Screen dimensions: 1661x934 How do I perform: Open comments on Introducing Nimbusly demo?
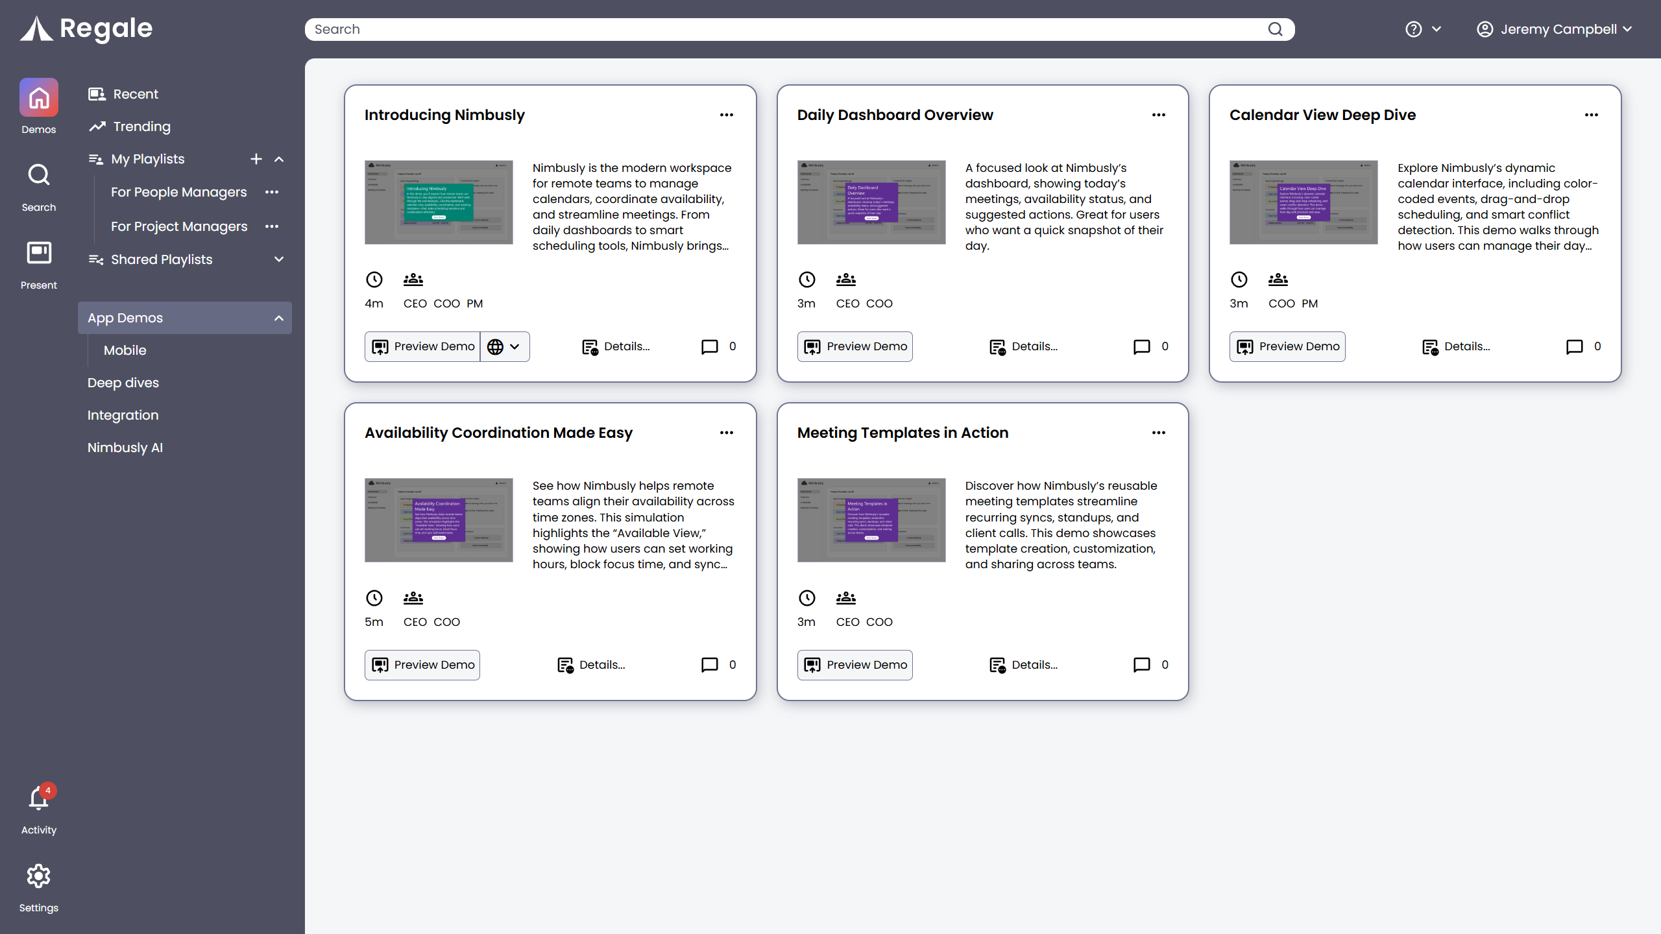[x=709, y=346]
